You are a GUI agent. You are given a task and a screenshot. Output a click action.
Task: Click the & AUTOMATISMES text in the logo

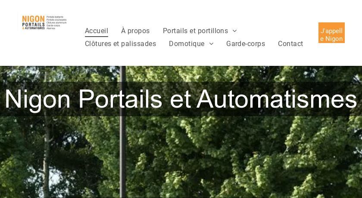click(x=34, y=28)
